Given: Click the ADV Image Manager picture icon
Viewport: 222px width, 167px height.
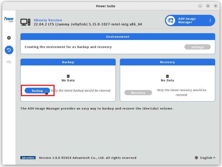Looking at the screenshot, I should (x=170, y=20).
